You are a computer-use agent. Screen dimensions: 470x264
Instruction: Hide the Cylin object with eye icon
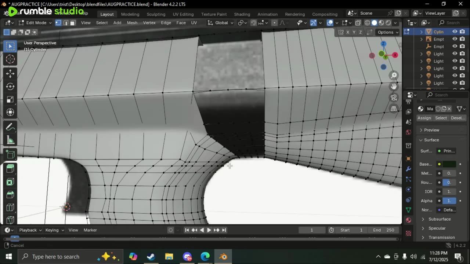tap(455, 32)
